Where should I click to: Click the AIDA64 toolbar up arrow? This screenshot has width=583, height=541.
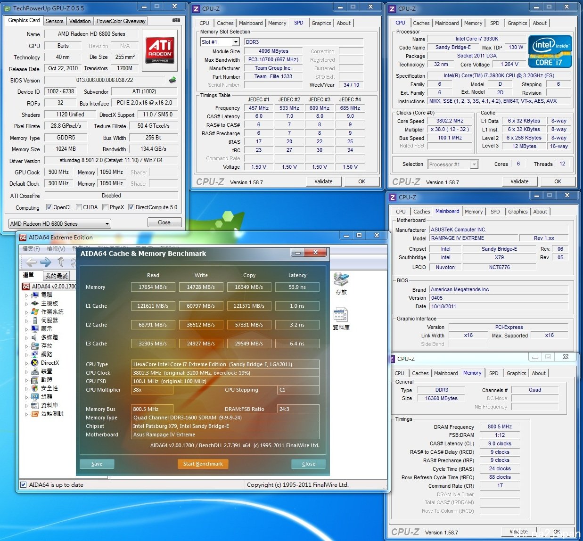pyautogui.click(x=61, y=262)
